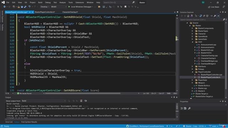Open the Extensions menu
The height and width of the screenshot is (128, 228).
pos(80,2)
